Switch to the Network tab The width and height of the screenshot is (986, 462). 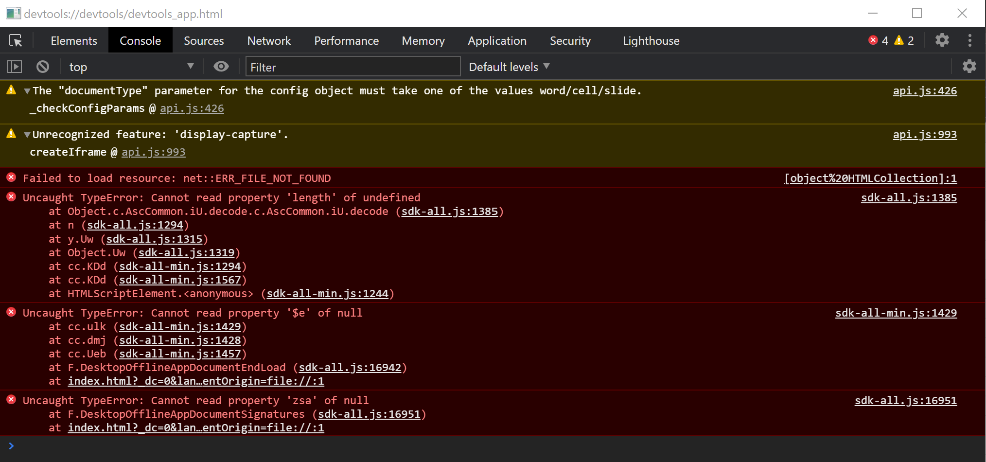[x=269, y=40]
